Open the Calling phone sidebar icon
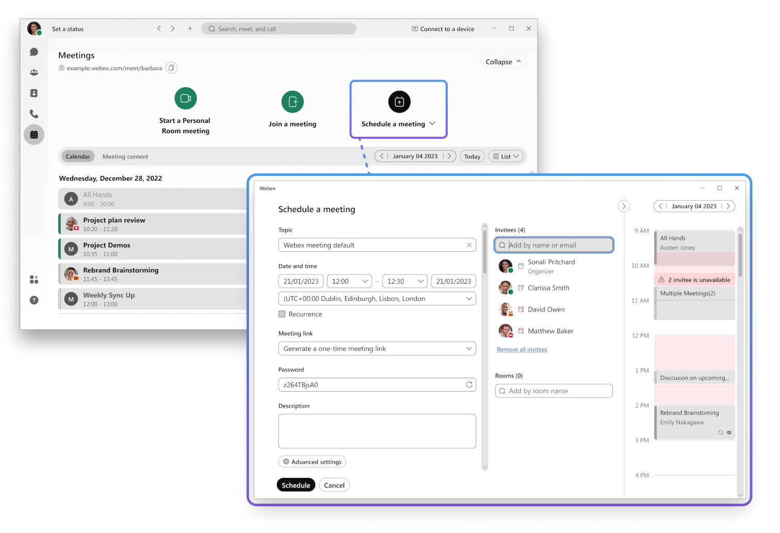Image resolution: width=780 pixels, height=533 pixels. tap(34, 114)
